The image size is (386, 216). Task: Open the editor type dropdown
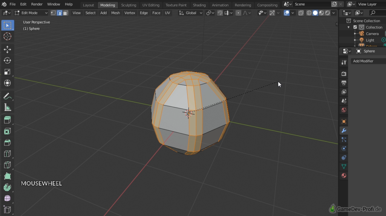click(6, 13)
